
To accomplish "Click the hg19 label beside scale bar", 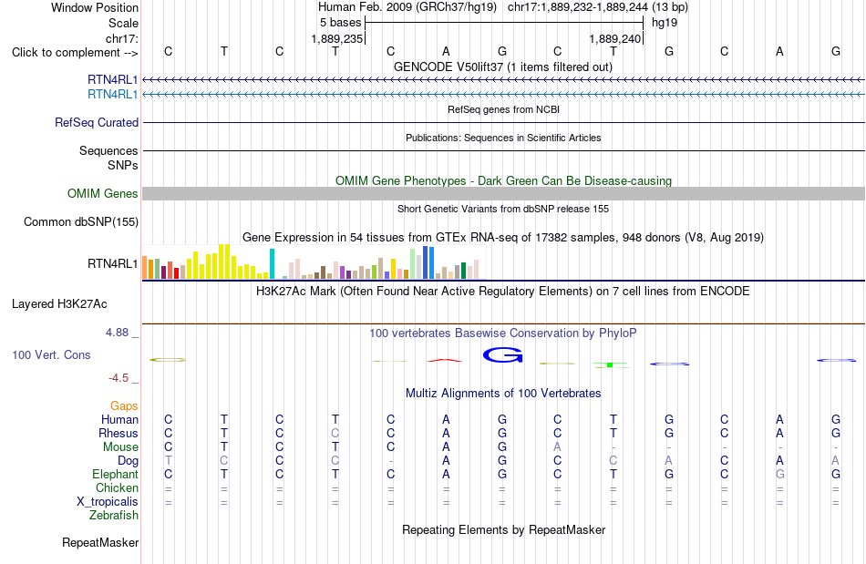I will 665,23.
